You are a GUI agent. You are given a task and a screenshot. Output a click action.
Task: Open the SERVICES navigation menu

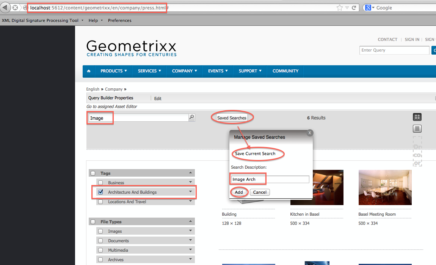149,71
